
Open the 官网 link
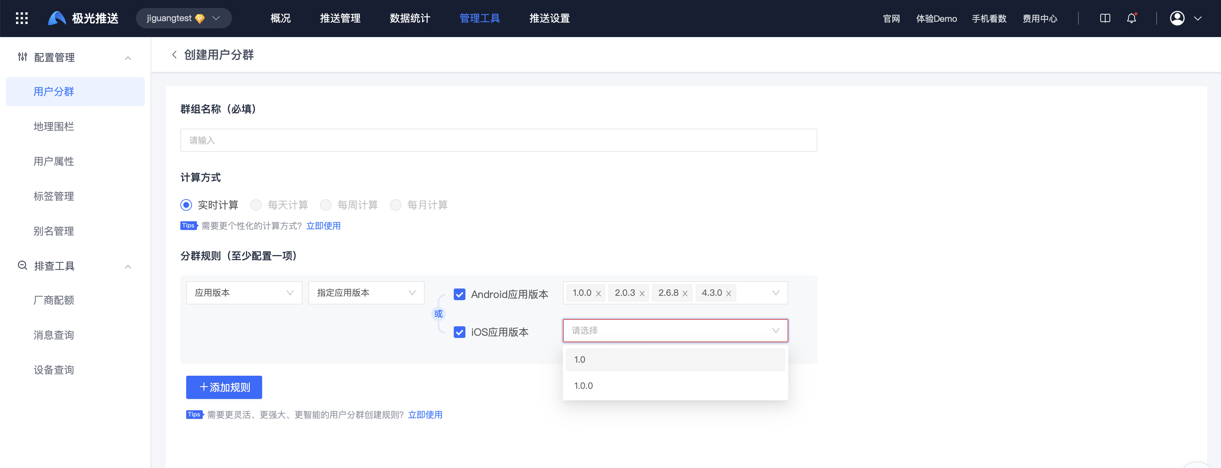pyautogui.click(x=891, y=19)
